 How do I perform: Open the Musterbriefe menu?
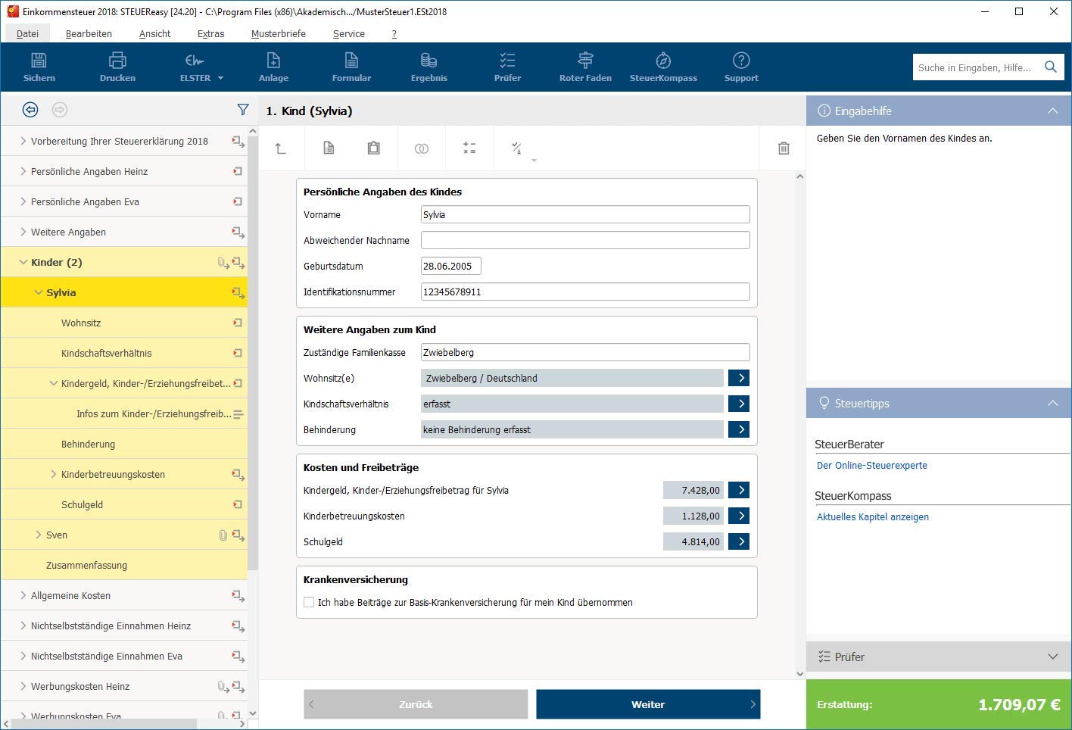pyautogui.click(x=279, y=33)
